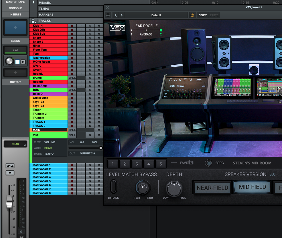Viewport: 282px width, 238px height.
Task: Mute the drums bus track
Action: click(99, 78)
